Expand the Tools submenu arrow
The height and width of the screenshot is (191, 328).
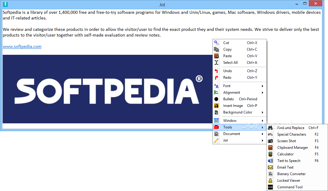[x=262, y=127]
